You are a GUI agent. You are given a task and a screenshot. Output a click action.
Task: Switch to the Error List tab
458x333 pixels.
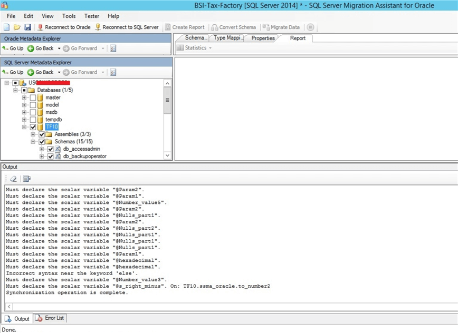coord(50,318)
